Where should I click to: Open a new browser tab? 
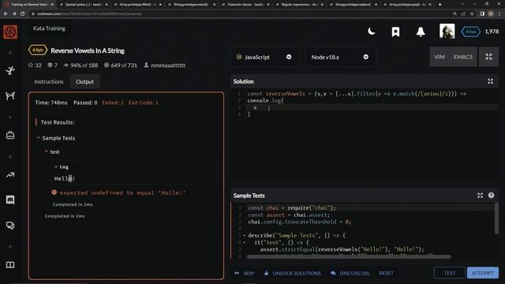point(440,5)
